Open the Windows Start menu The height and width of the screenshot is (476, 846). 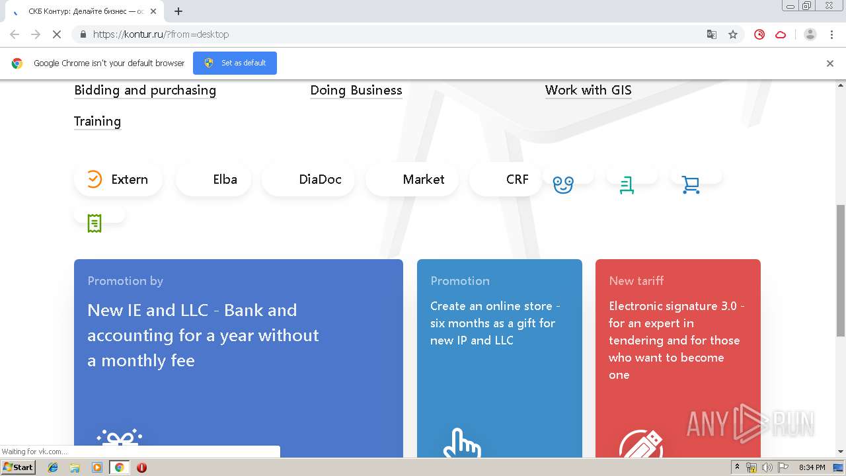pos(18,467)
